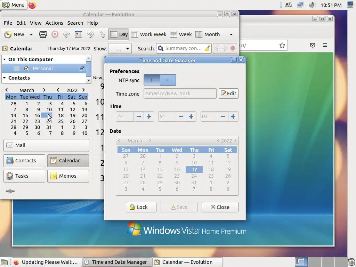
Task: Clear search with broom icon
Action: [207, 48]
